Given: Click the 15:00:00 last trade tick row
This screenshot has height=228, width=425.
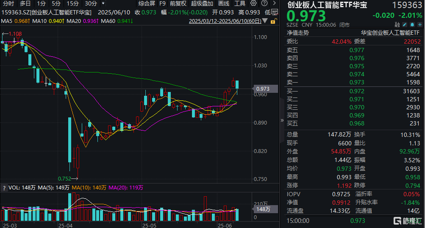Looking at the screenshot, I should pos(353,221).
